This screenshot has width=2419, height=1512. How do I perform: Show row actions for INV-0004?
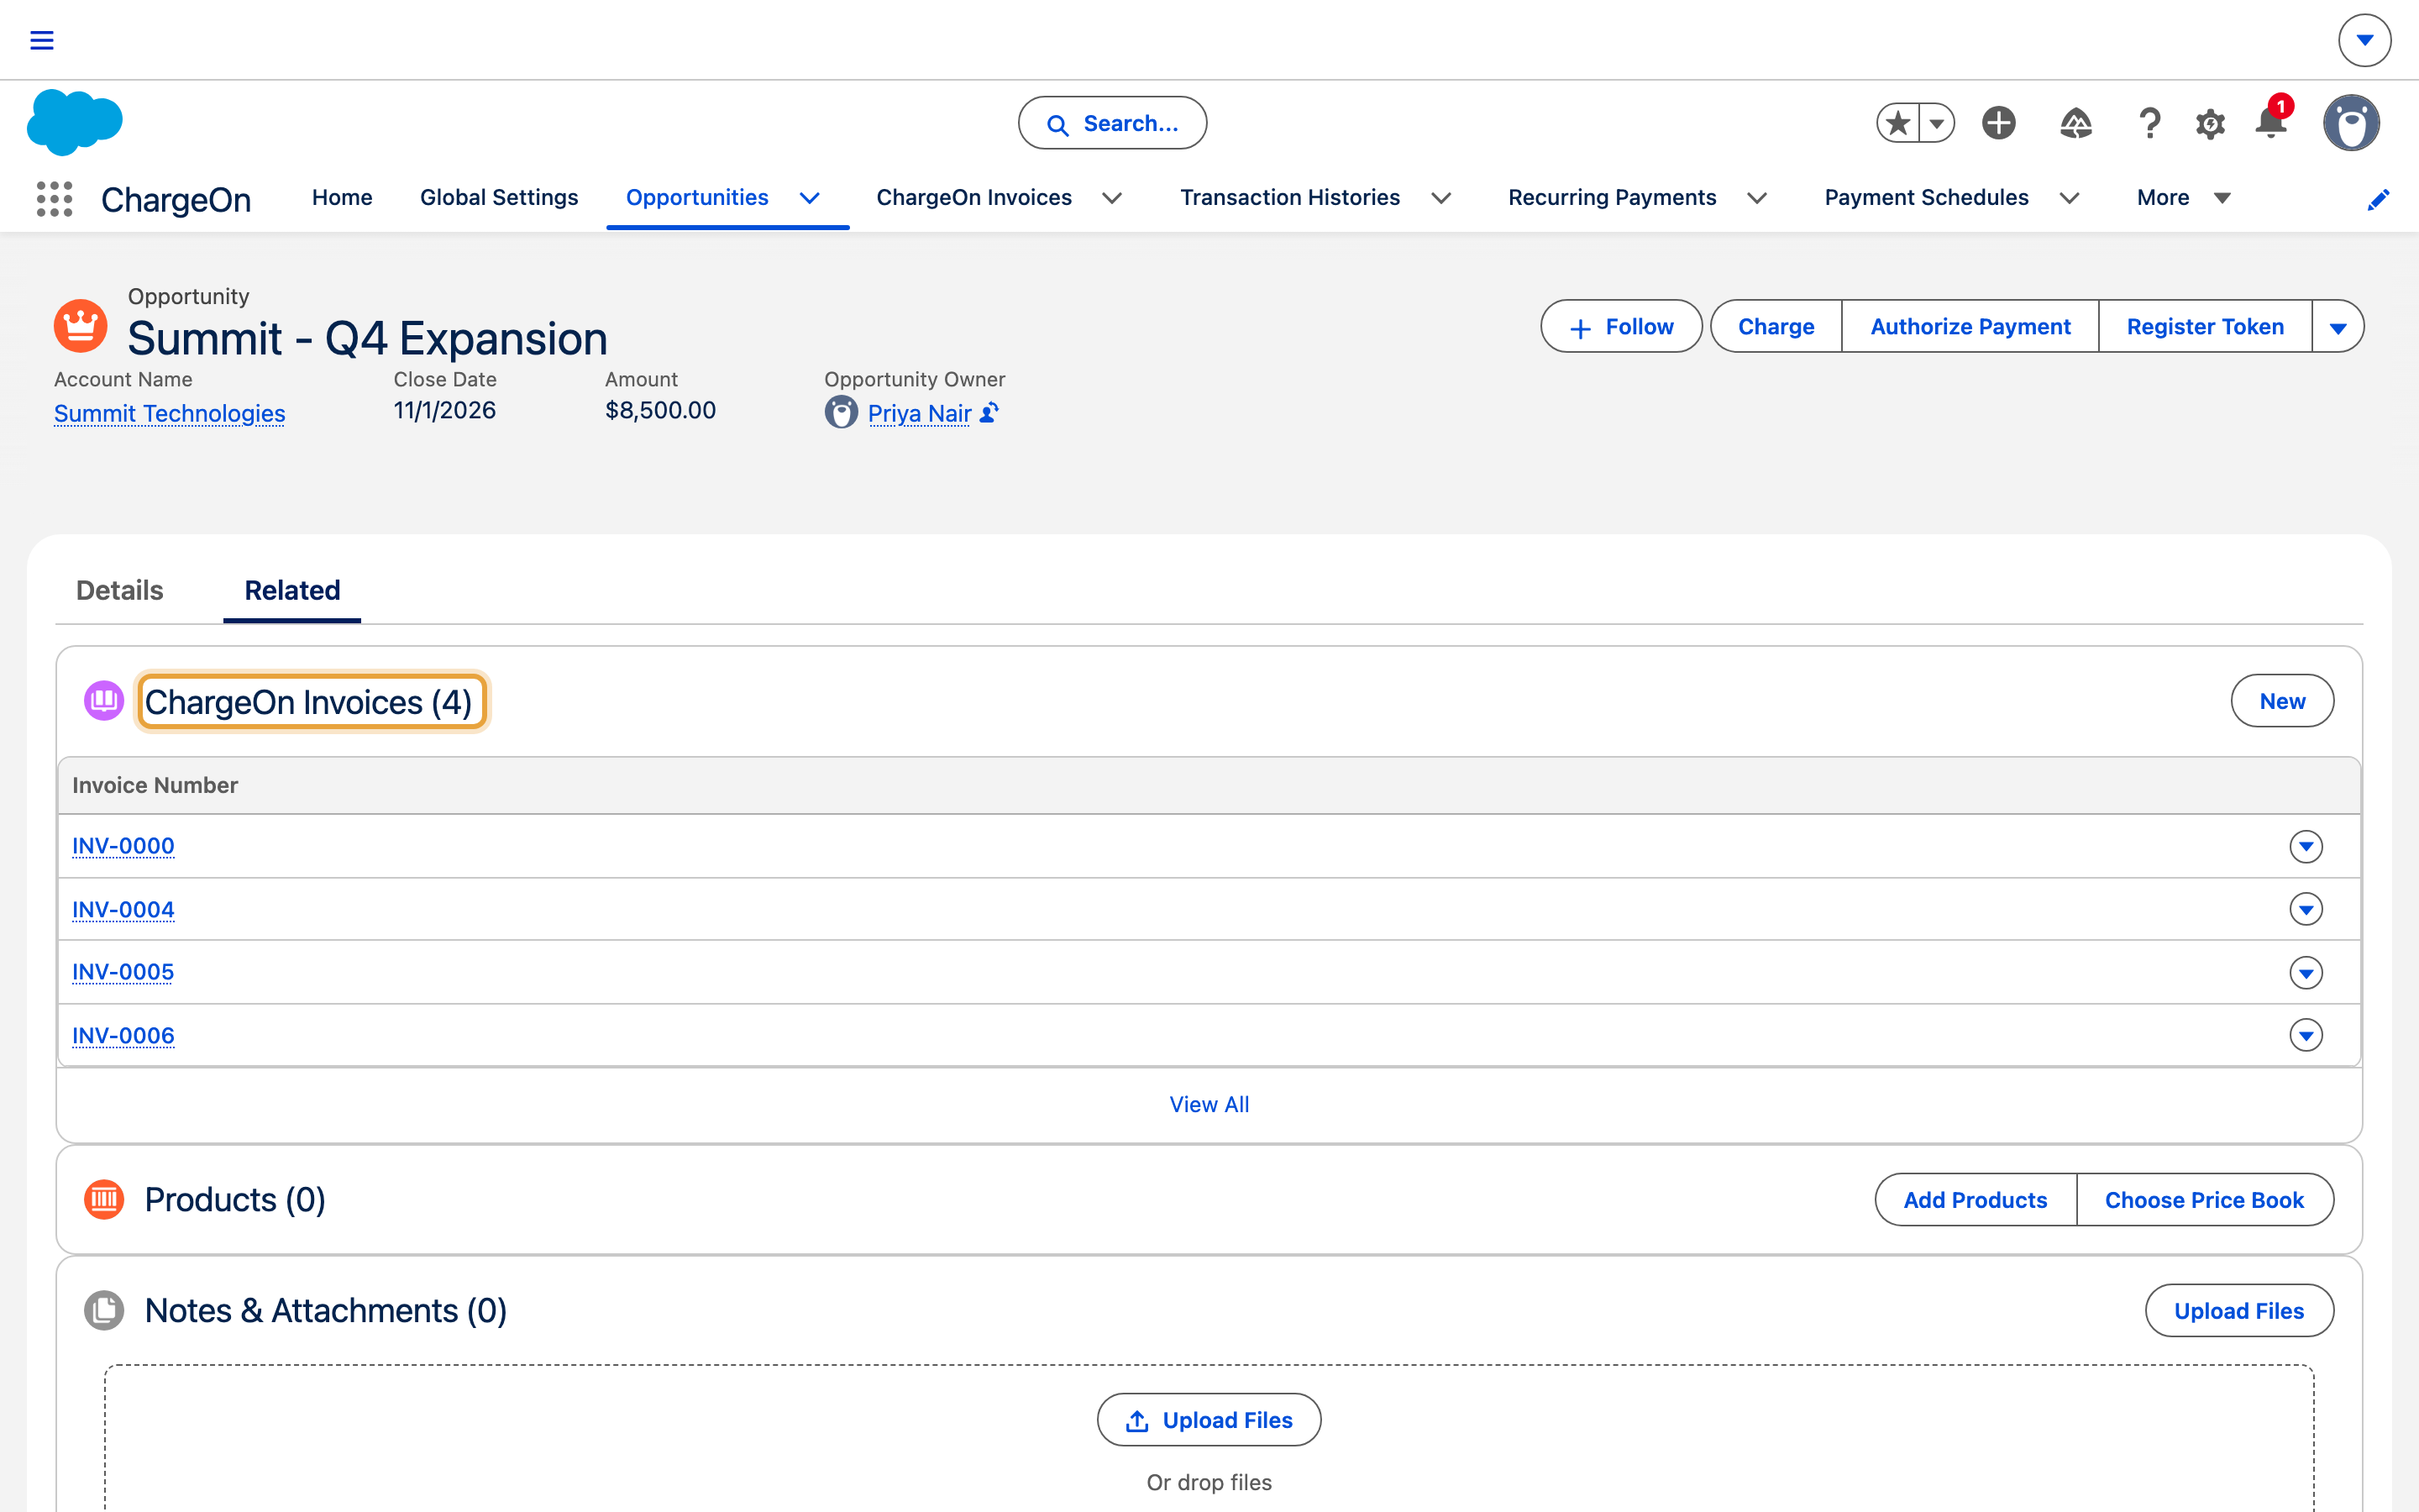click(2306, 909)
